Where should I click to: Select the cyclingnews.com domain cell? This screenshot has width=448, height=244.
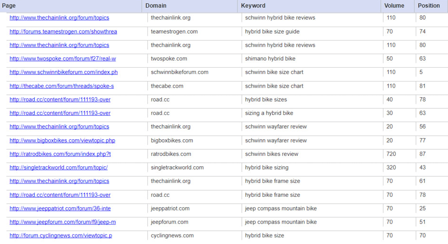(x=172, y=236)
